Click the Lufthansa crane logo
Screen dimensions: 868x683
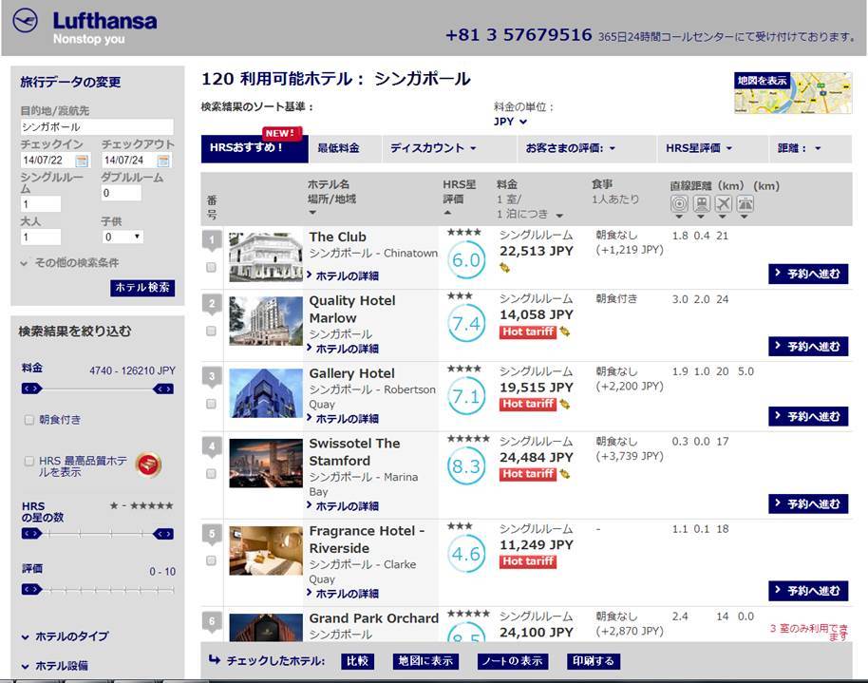click(x=25, y=21)
